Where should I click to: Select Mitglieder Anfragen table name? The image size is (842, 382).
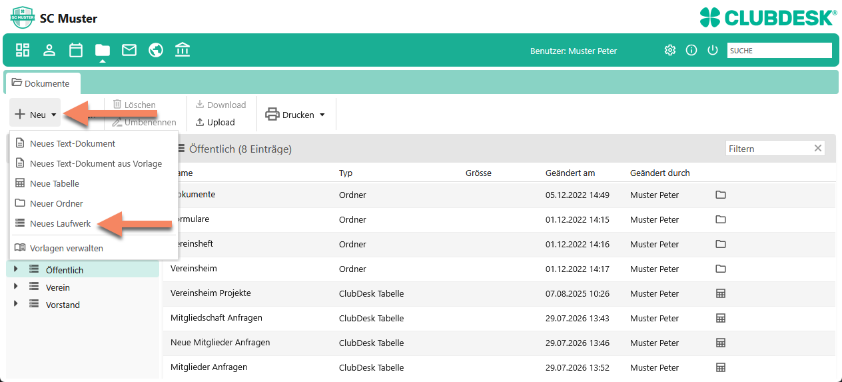tap(209, 367)
